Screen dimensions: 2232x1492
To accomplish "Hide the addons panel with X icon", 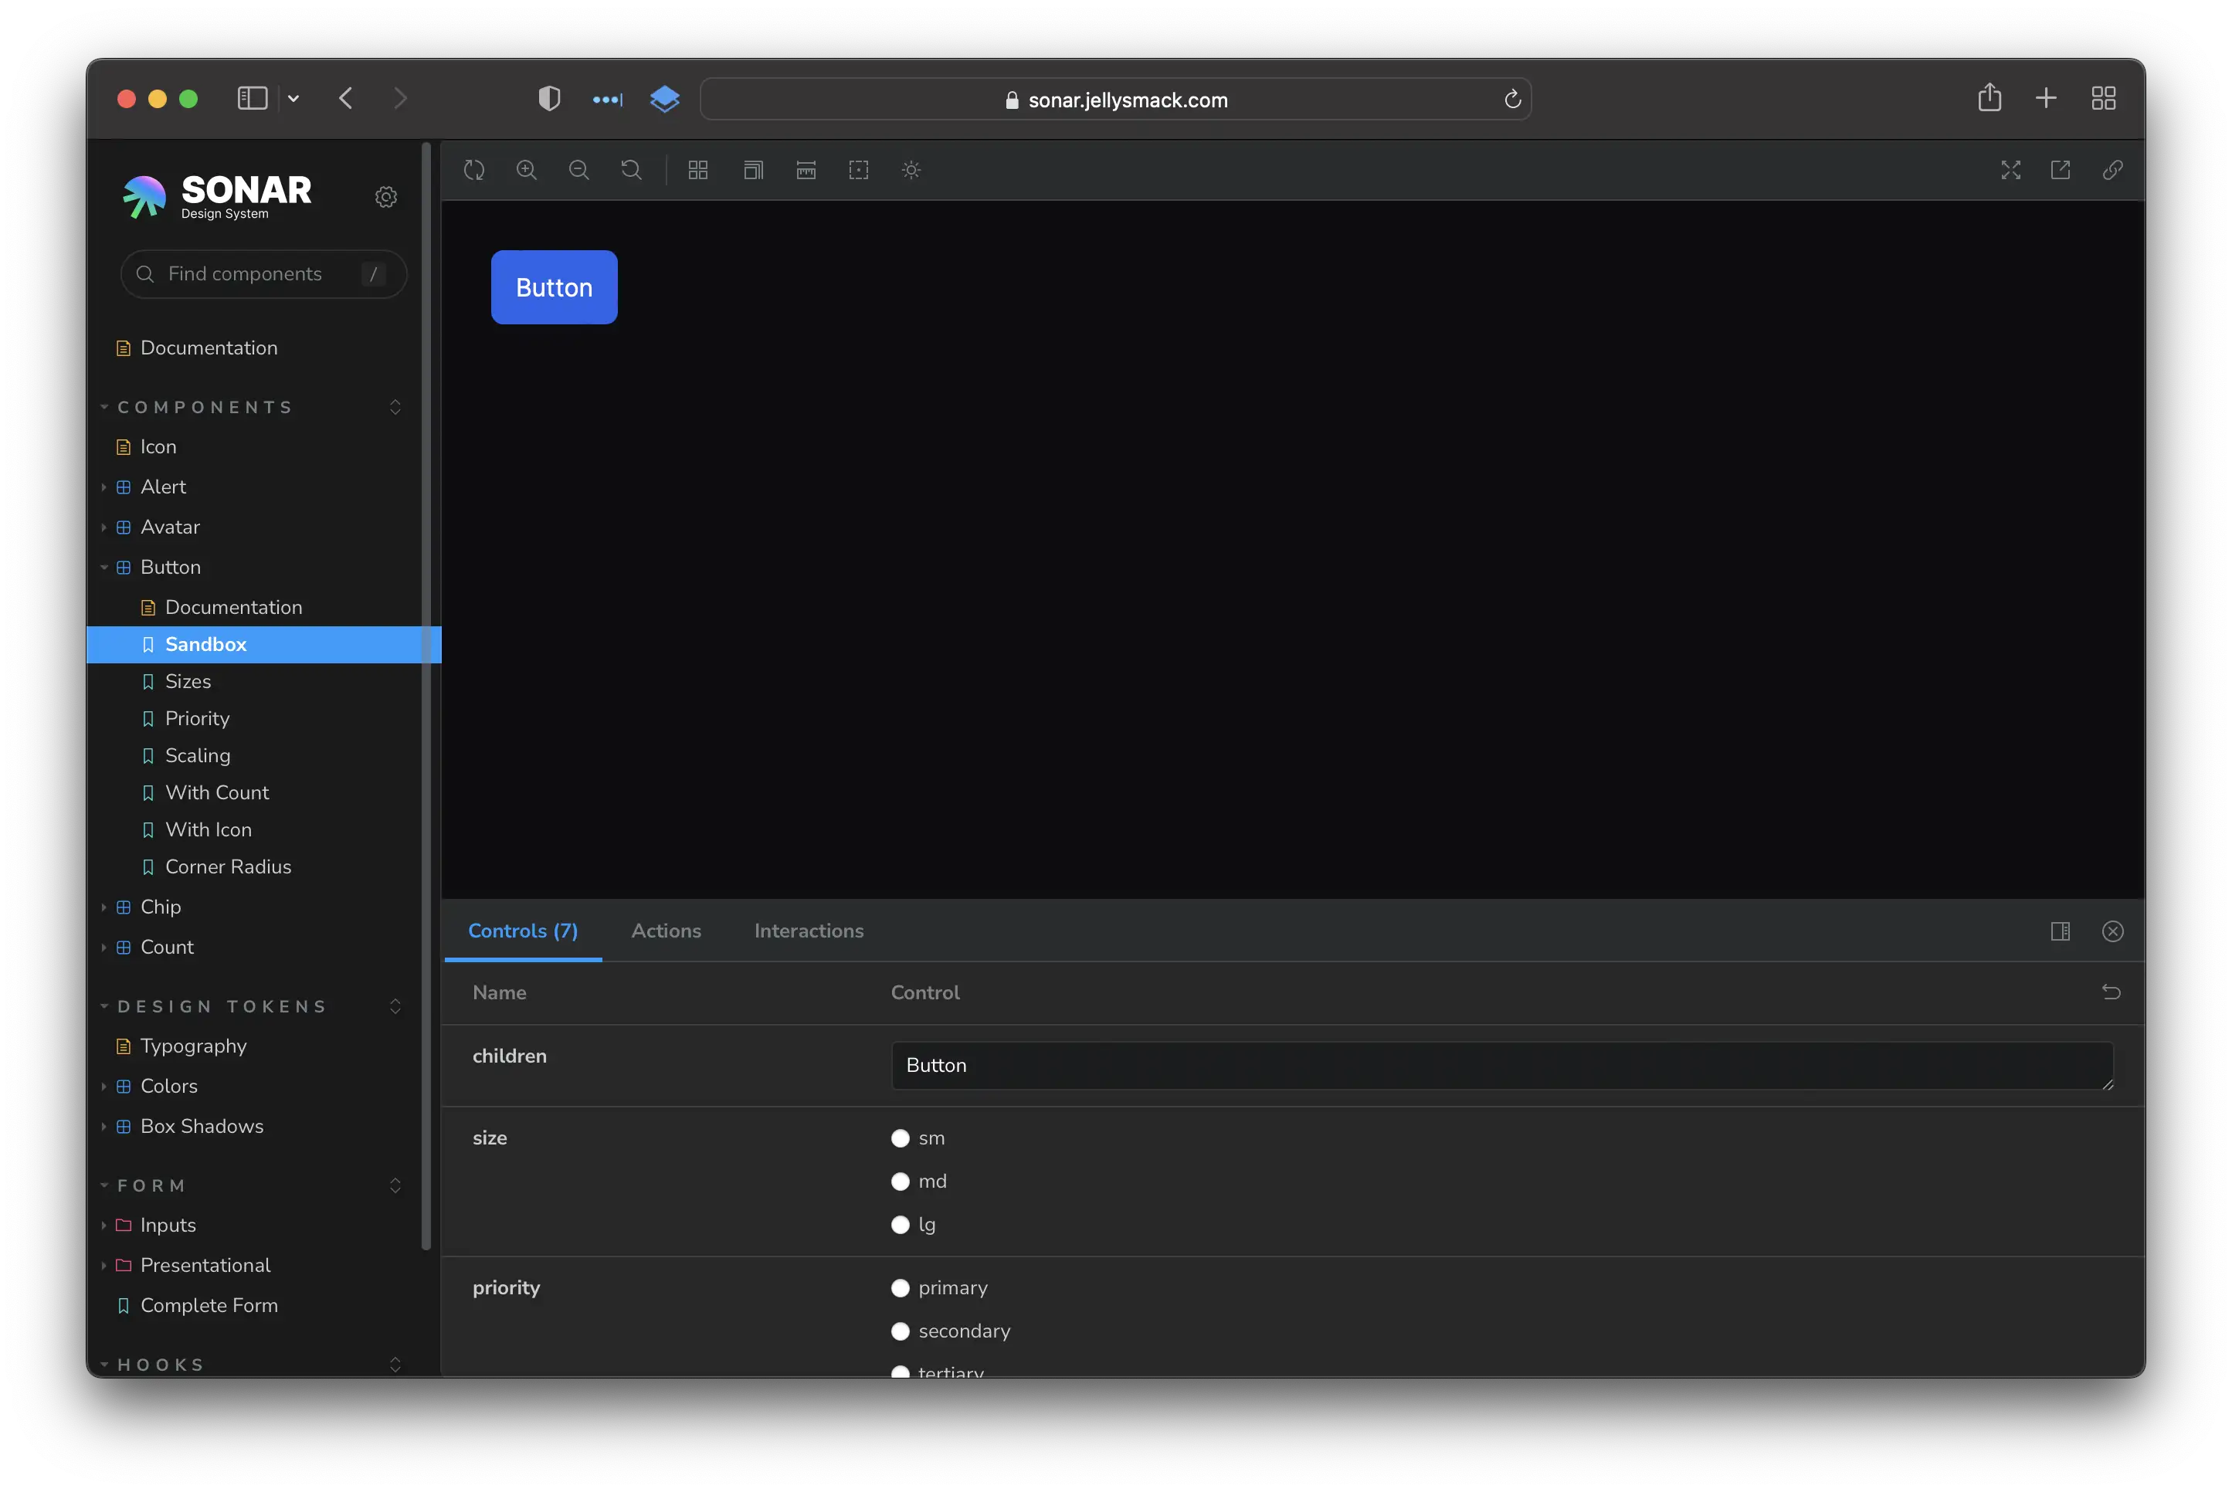I will 2113,931.
